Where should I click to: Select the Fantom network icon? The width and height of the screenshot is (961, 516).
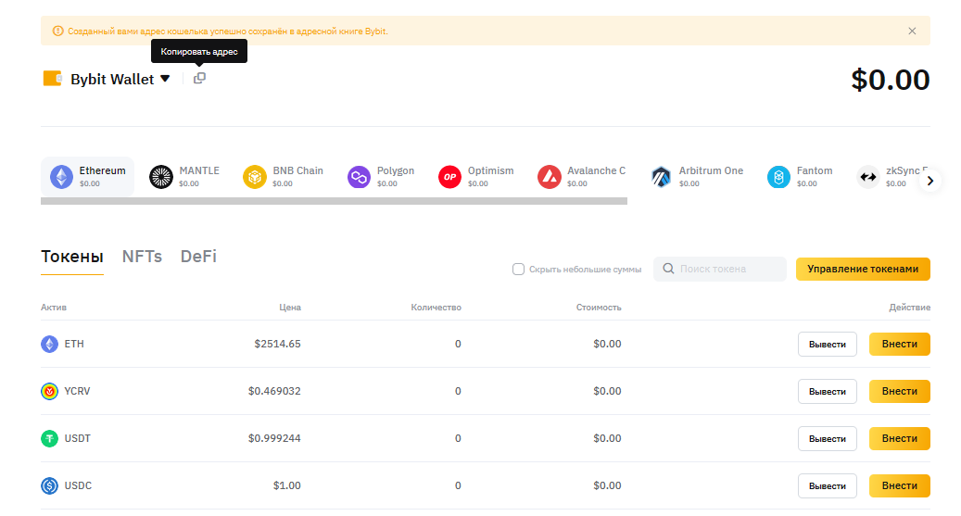click(x=778, y=177)
